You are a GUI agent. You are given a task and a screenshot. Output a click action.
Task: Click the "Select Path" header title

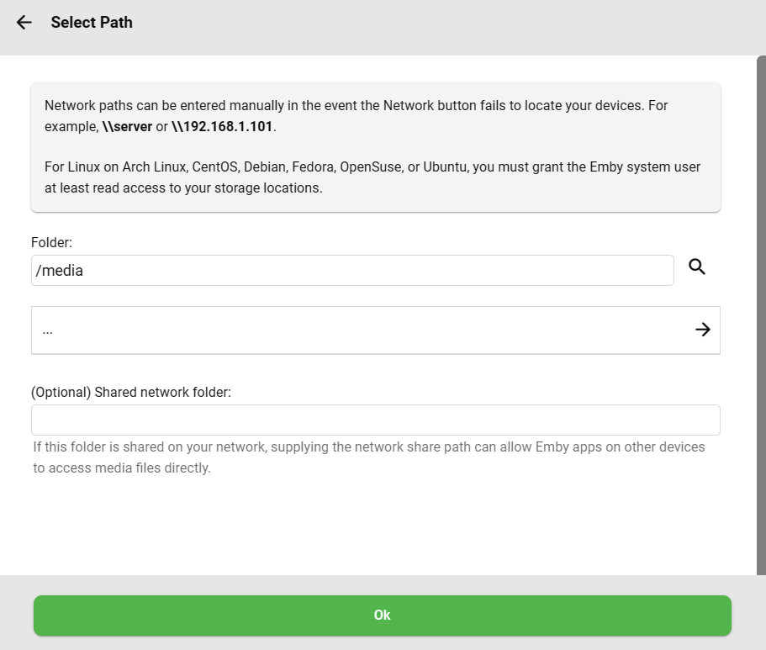[92, 23]
